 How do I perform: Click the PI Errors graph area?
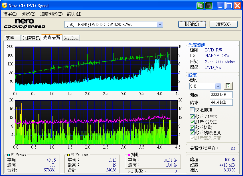coord(96,69)
